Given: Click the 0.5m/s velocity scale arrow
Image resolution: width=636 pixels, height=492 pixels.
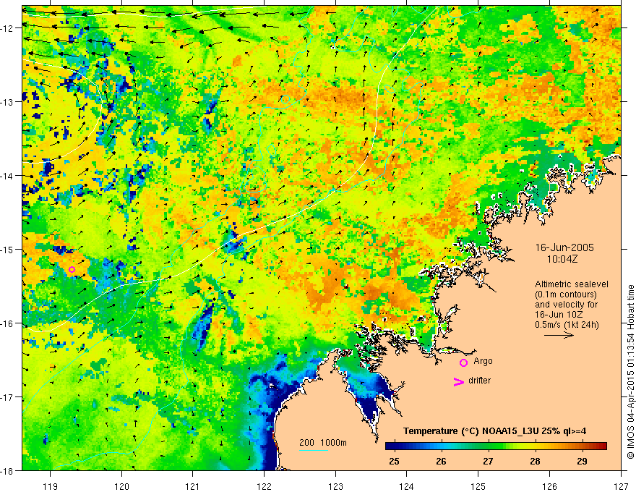Looking at the screenshot, I should [x=559, y=335].
